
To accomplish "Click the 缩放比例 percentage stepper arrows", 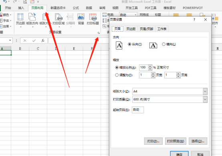I will (150, 67).
